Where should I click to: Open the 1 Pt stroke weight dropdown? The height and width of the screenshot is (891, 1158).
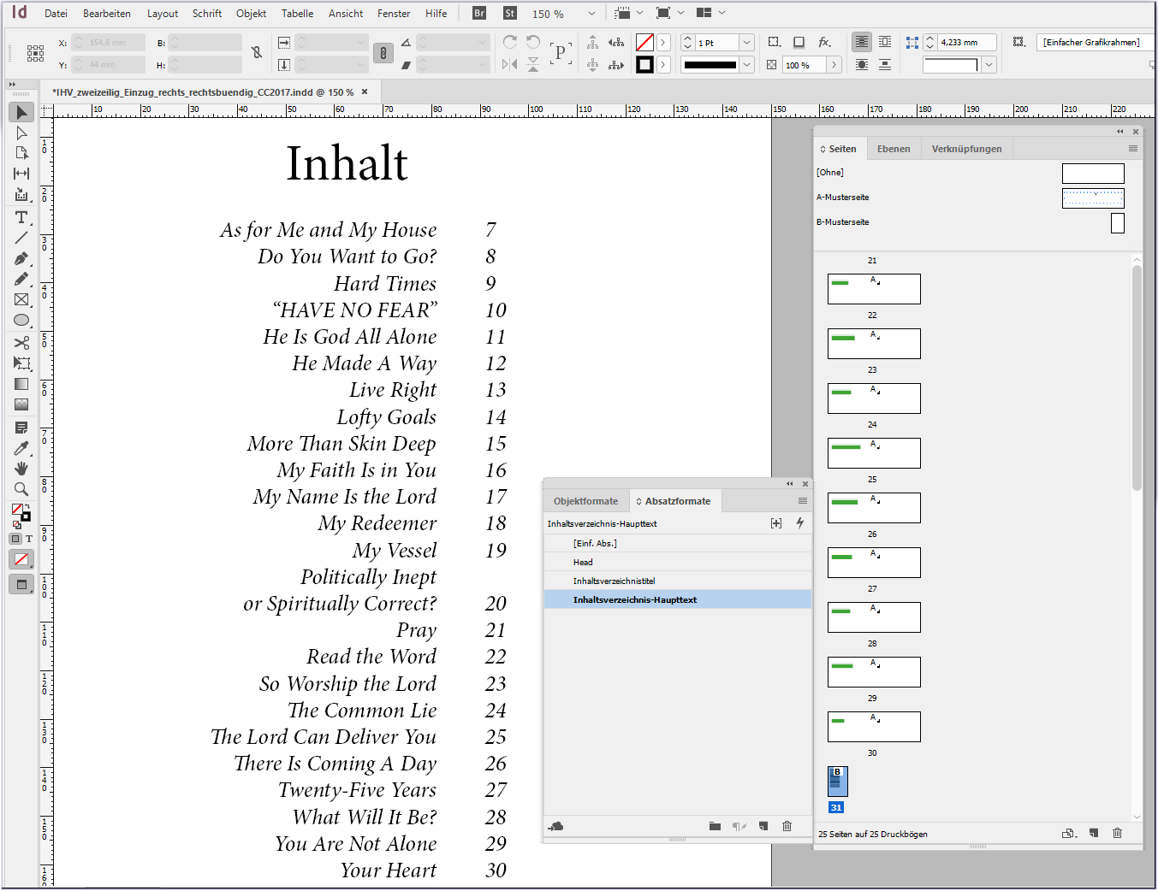[745, 41]
